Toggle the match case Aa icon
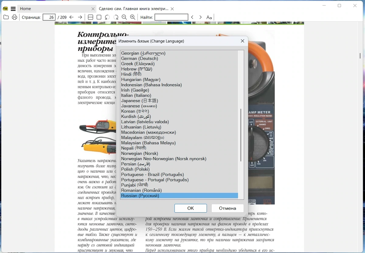Screen dimensions: 365x253 tap(209, 17)
